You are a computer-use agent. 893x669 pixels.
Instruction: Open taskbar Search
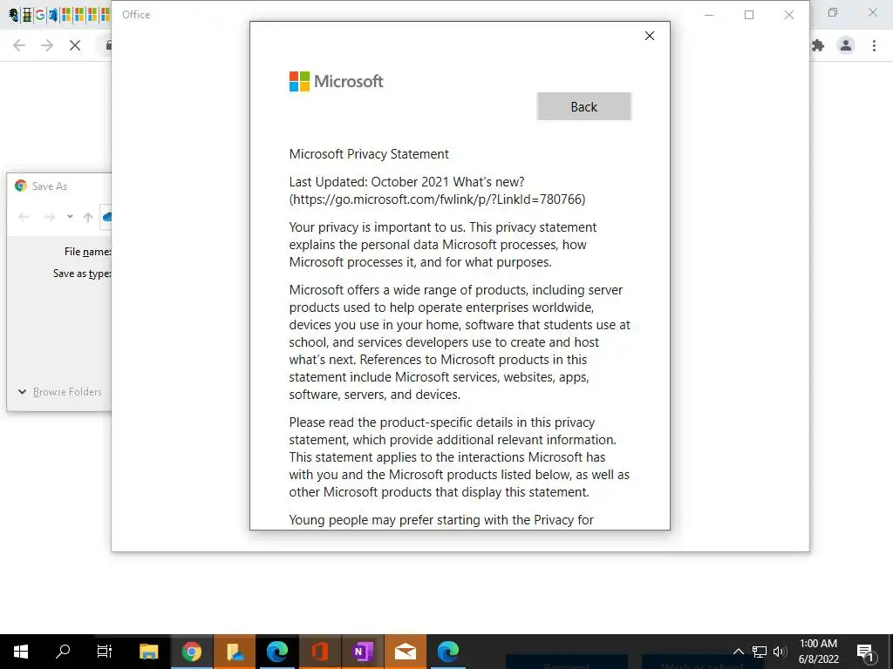pos(63,652)
